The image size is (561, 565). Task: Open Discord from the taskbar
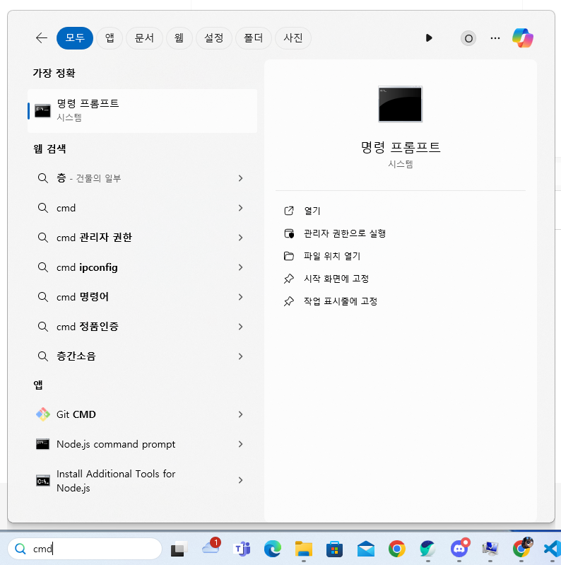tap(459, 549)
